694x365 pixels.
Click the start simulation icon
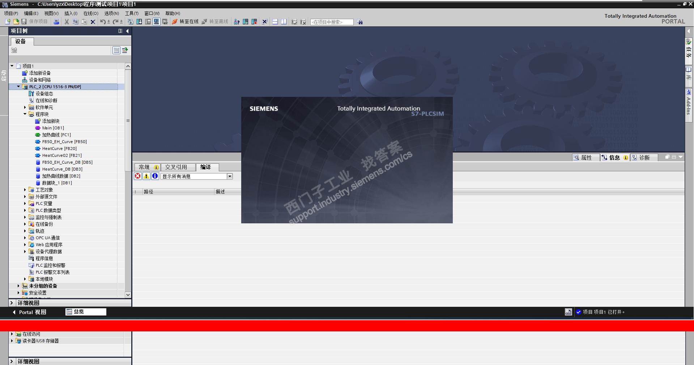click(156, 22)
